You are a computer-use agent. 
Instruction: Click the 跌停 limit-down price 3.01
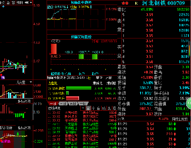(x=186, y=114)
